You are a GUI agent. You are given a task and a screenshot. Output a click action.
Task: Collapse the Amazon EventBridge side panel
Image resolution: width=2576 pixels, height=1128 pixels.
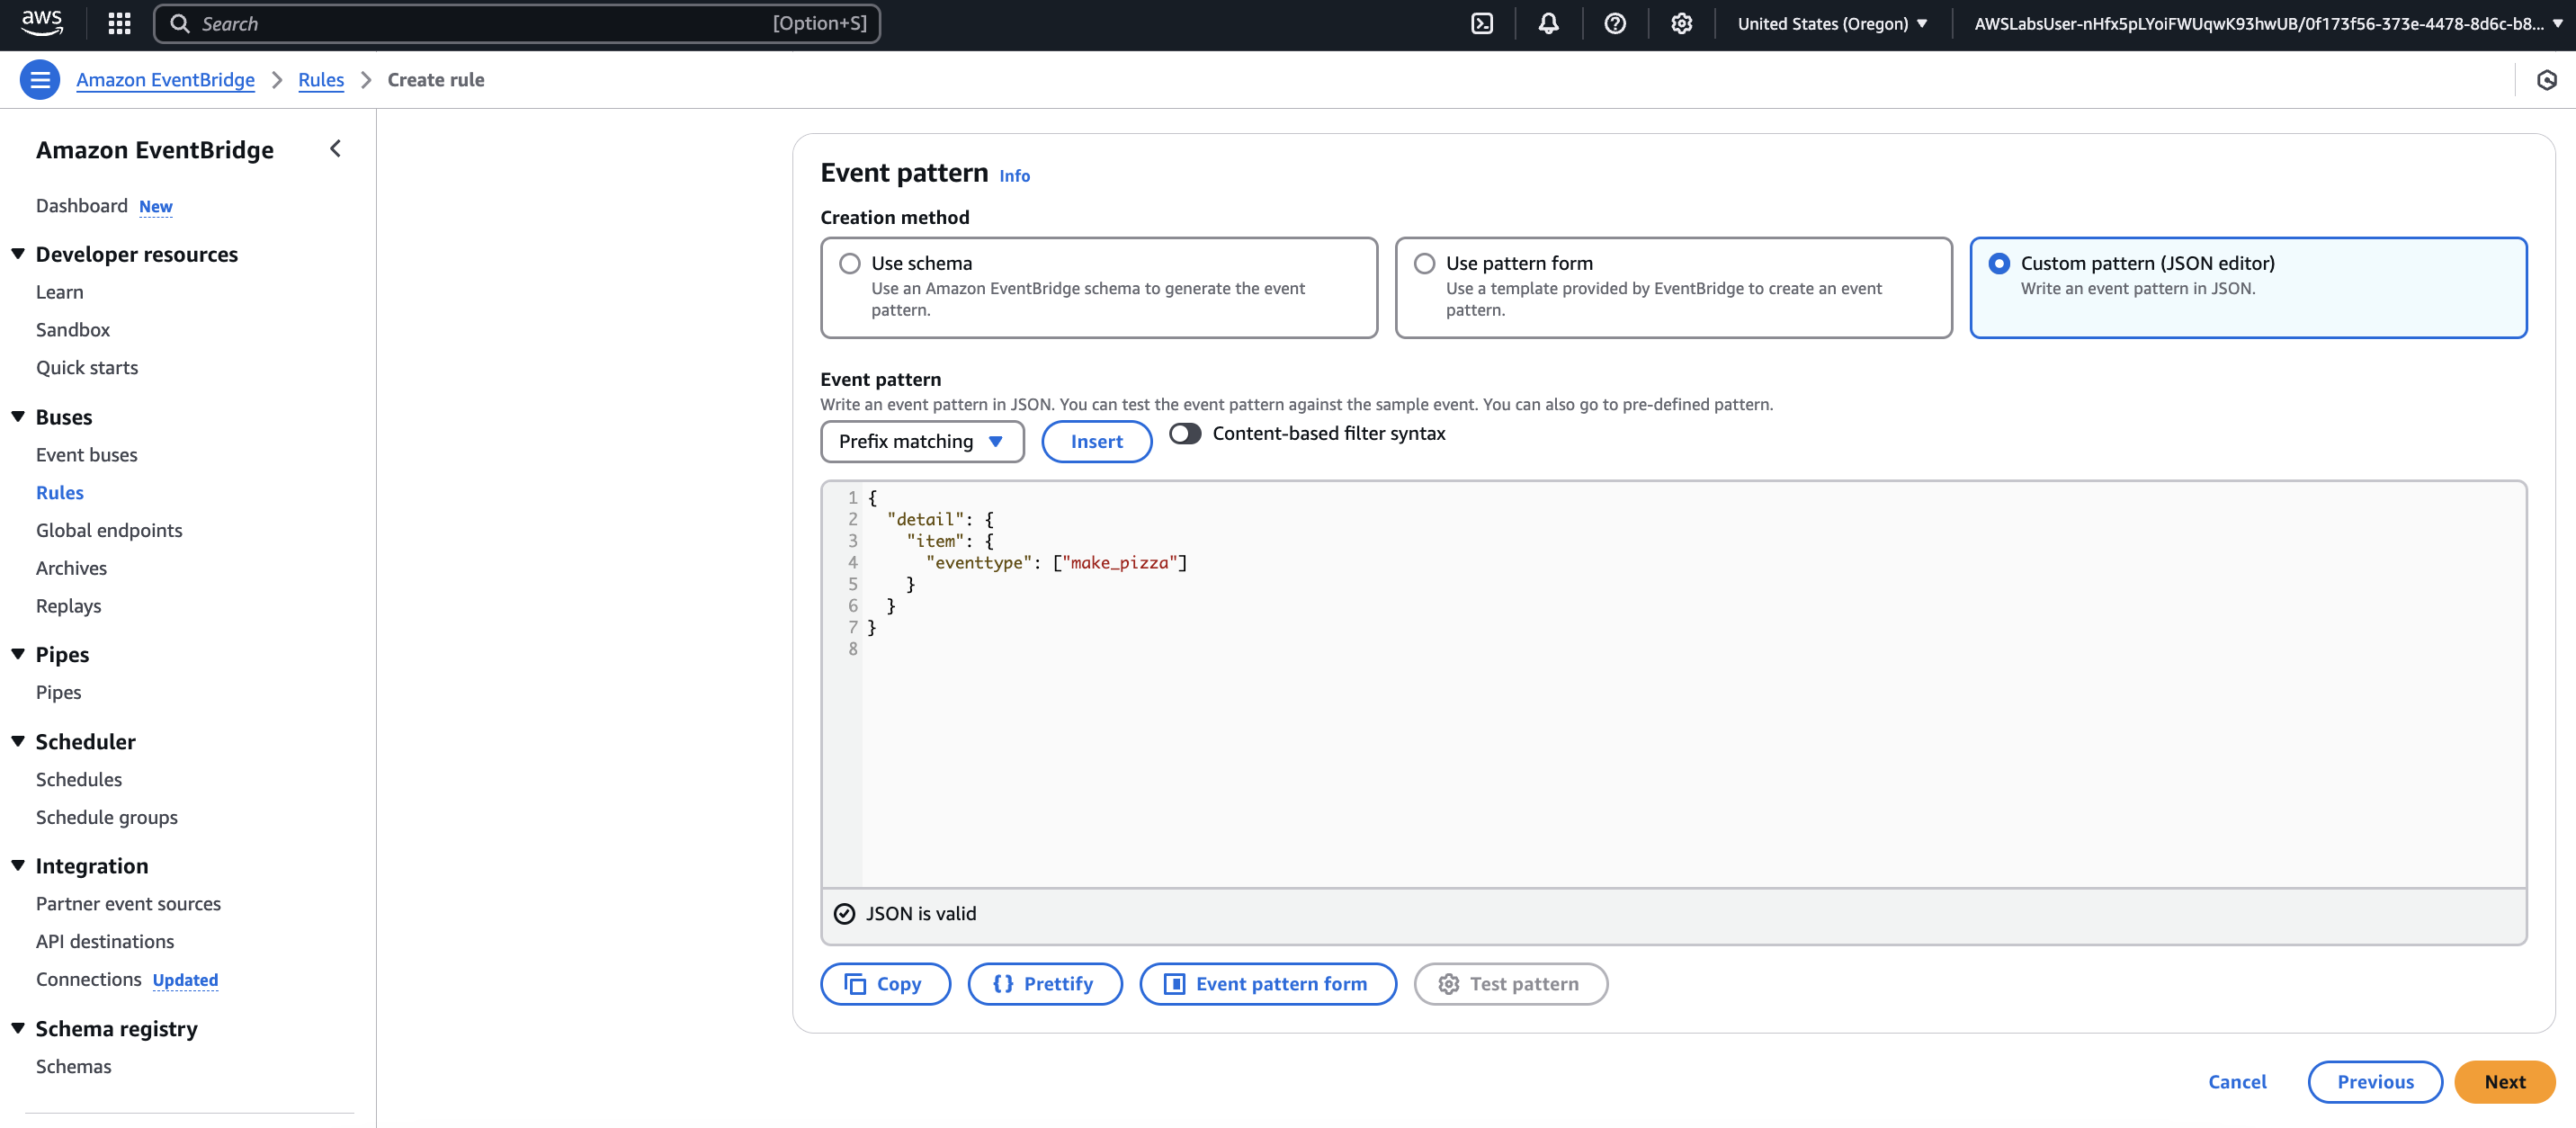tap(336, 149)
